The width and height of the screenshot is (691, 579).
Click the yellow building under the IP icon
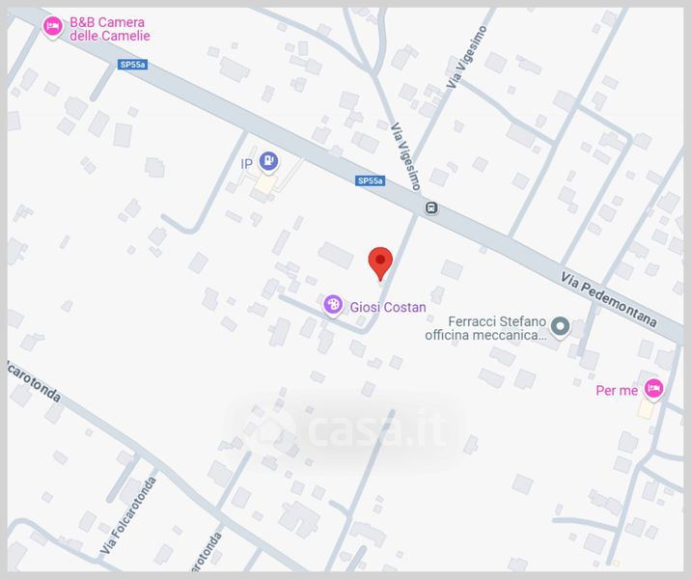point(265,183)
